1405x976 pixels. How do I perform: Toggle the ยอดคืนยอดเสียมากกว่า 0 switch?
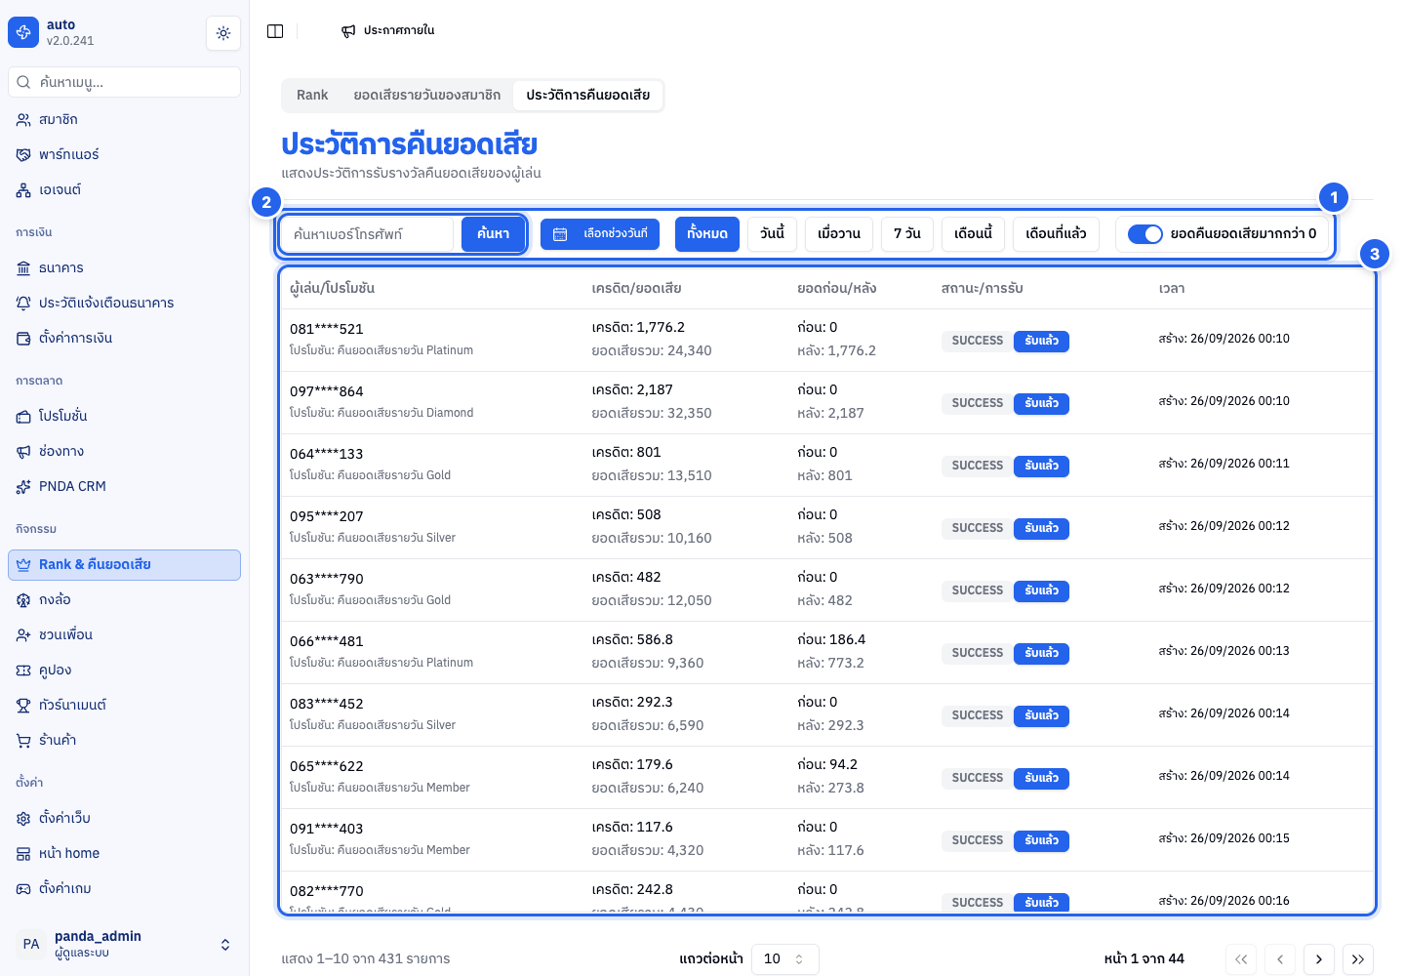[1144, 234]
